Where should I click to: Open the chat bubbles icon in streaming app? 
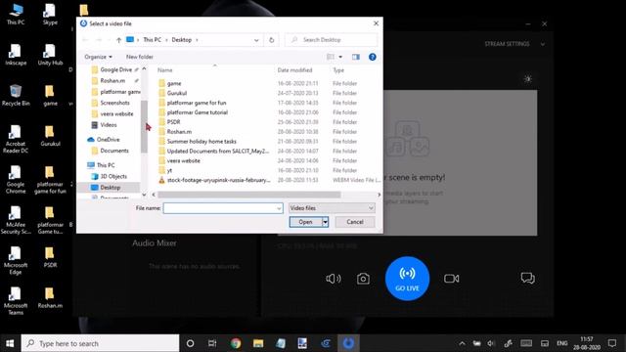pyautogui.click(x=528, y=278)
